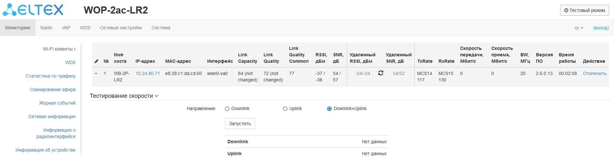614x158 pixels.
Task: Select the Uplink radio button
Action: pos(285,109)
